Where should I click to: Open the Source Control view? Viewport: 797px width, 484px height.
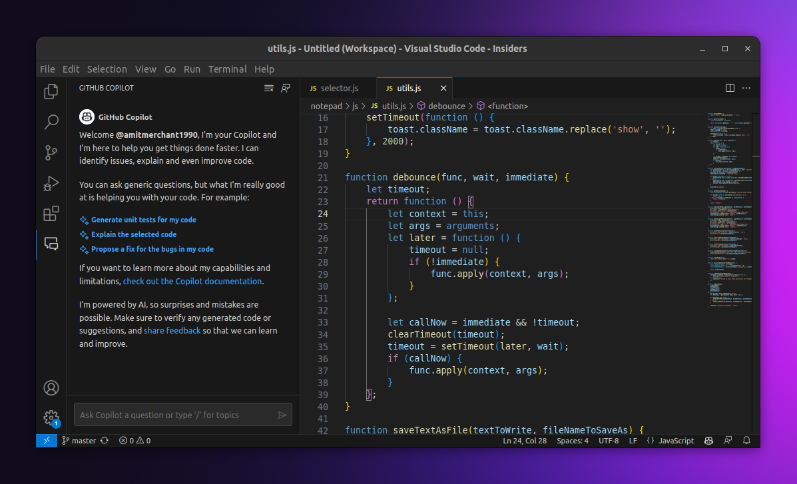pos(51,152)
